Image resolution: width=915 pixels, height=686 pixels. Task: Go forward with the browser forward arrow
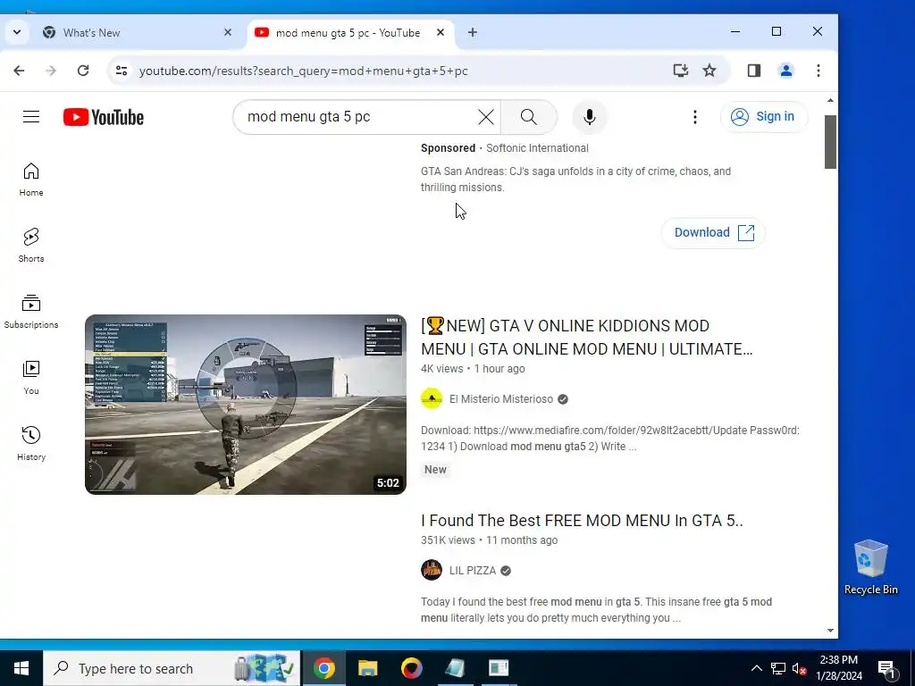click(x=51, y=71)
